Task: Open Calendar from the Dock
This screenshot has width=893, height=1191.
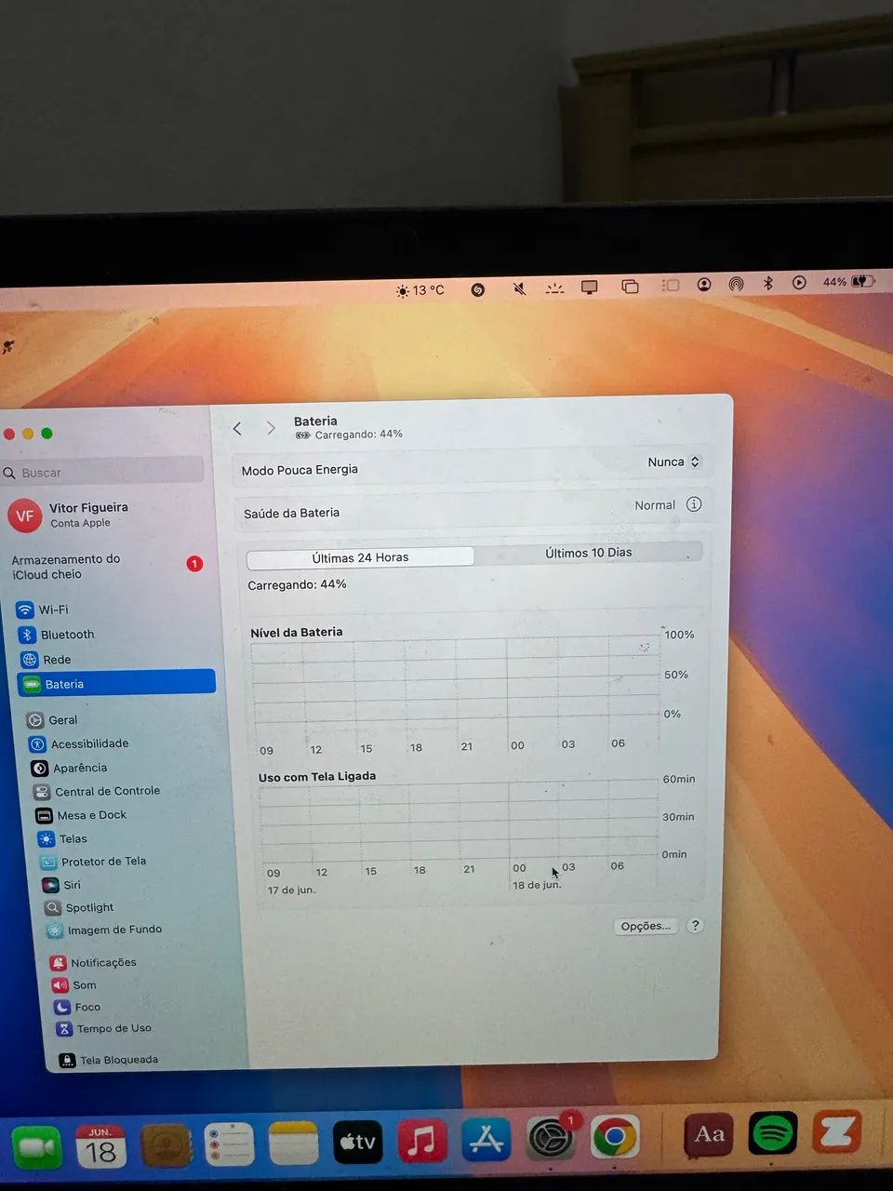Action: [100, 1146]
